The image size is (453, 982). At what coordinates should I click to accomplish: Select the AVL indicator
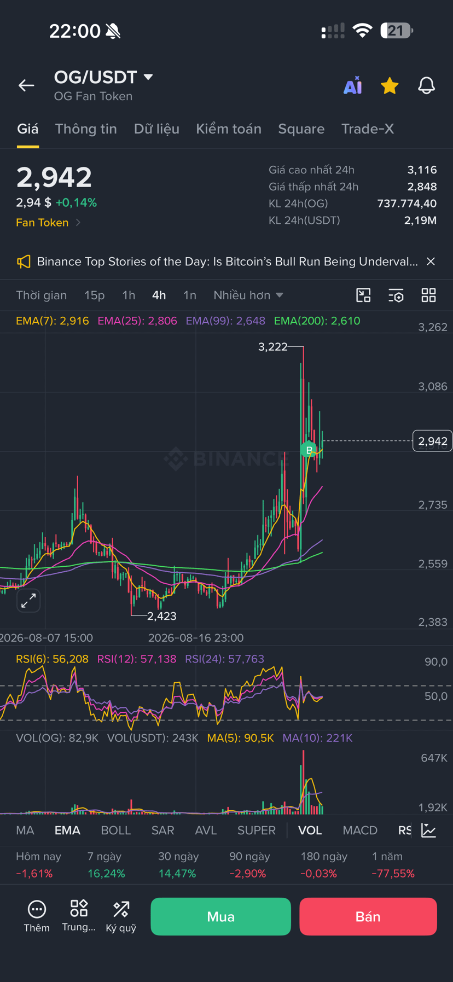206,830
